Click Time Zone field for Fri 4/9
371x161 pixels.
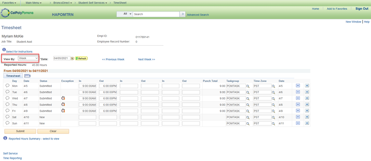point(262,111)
